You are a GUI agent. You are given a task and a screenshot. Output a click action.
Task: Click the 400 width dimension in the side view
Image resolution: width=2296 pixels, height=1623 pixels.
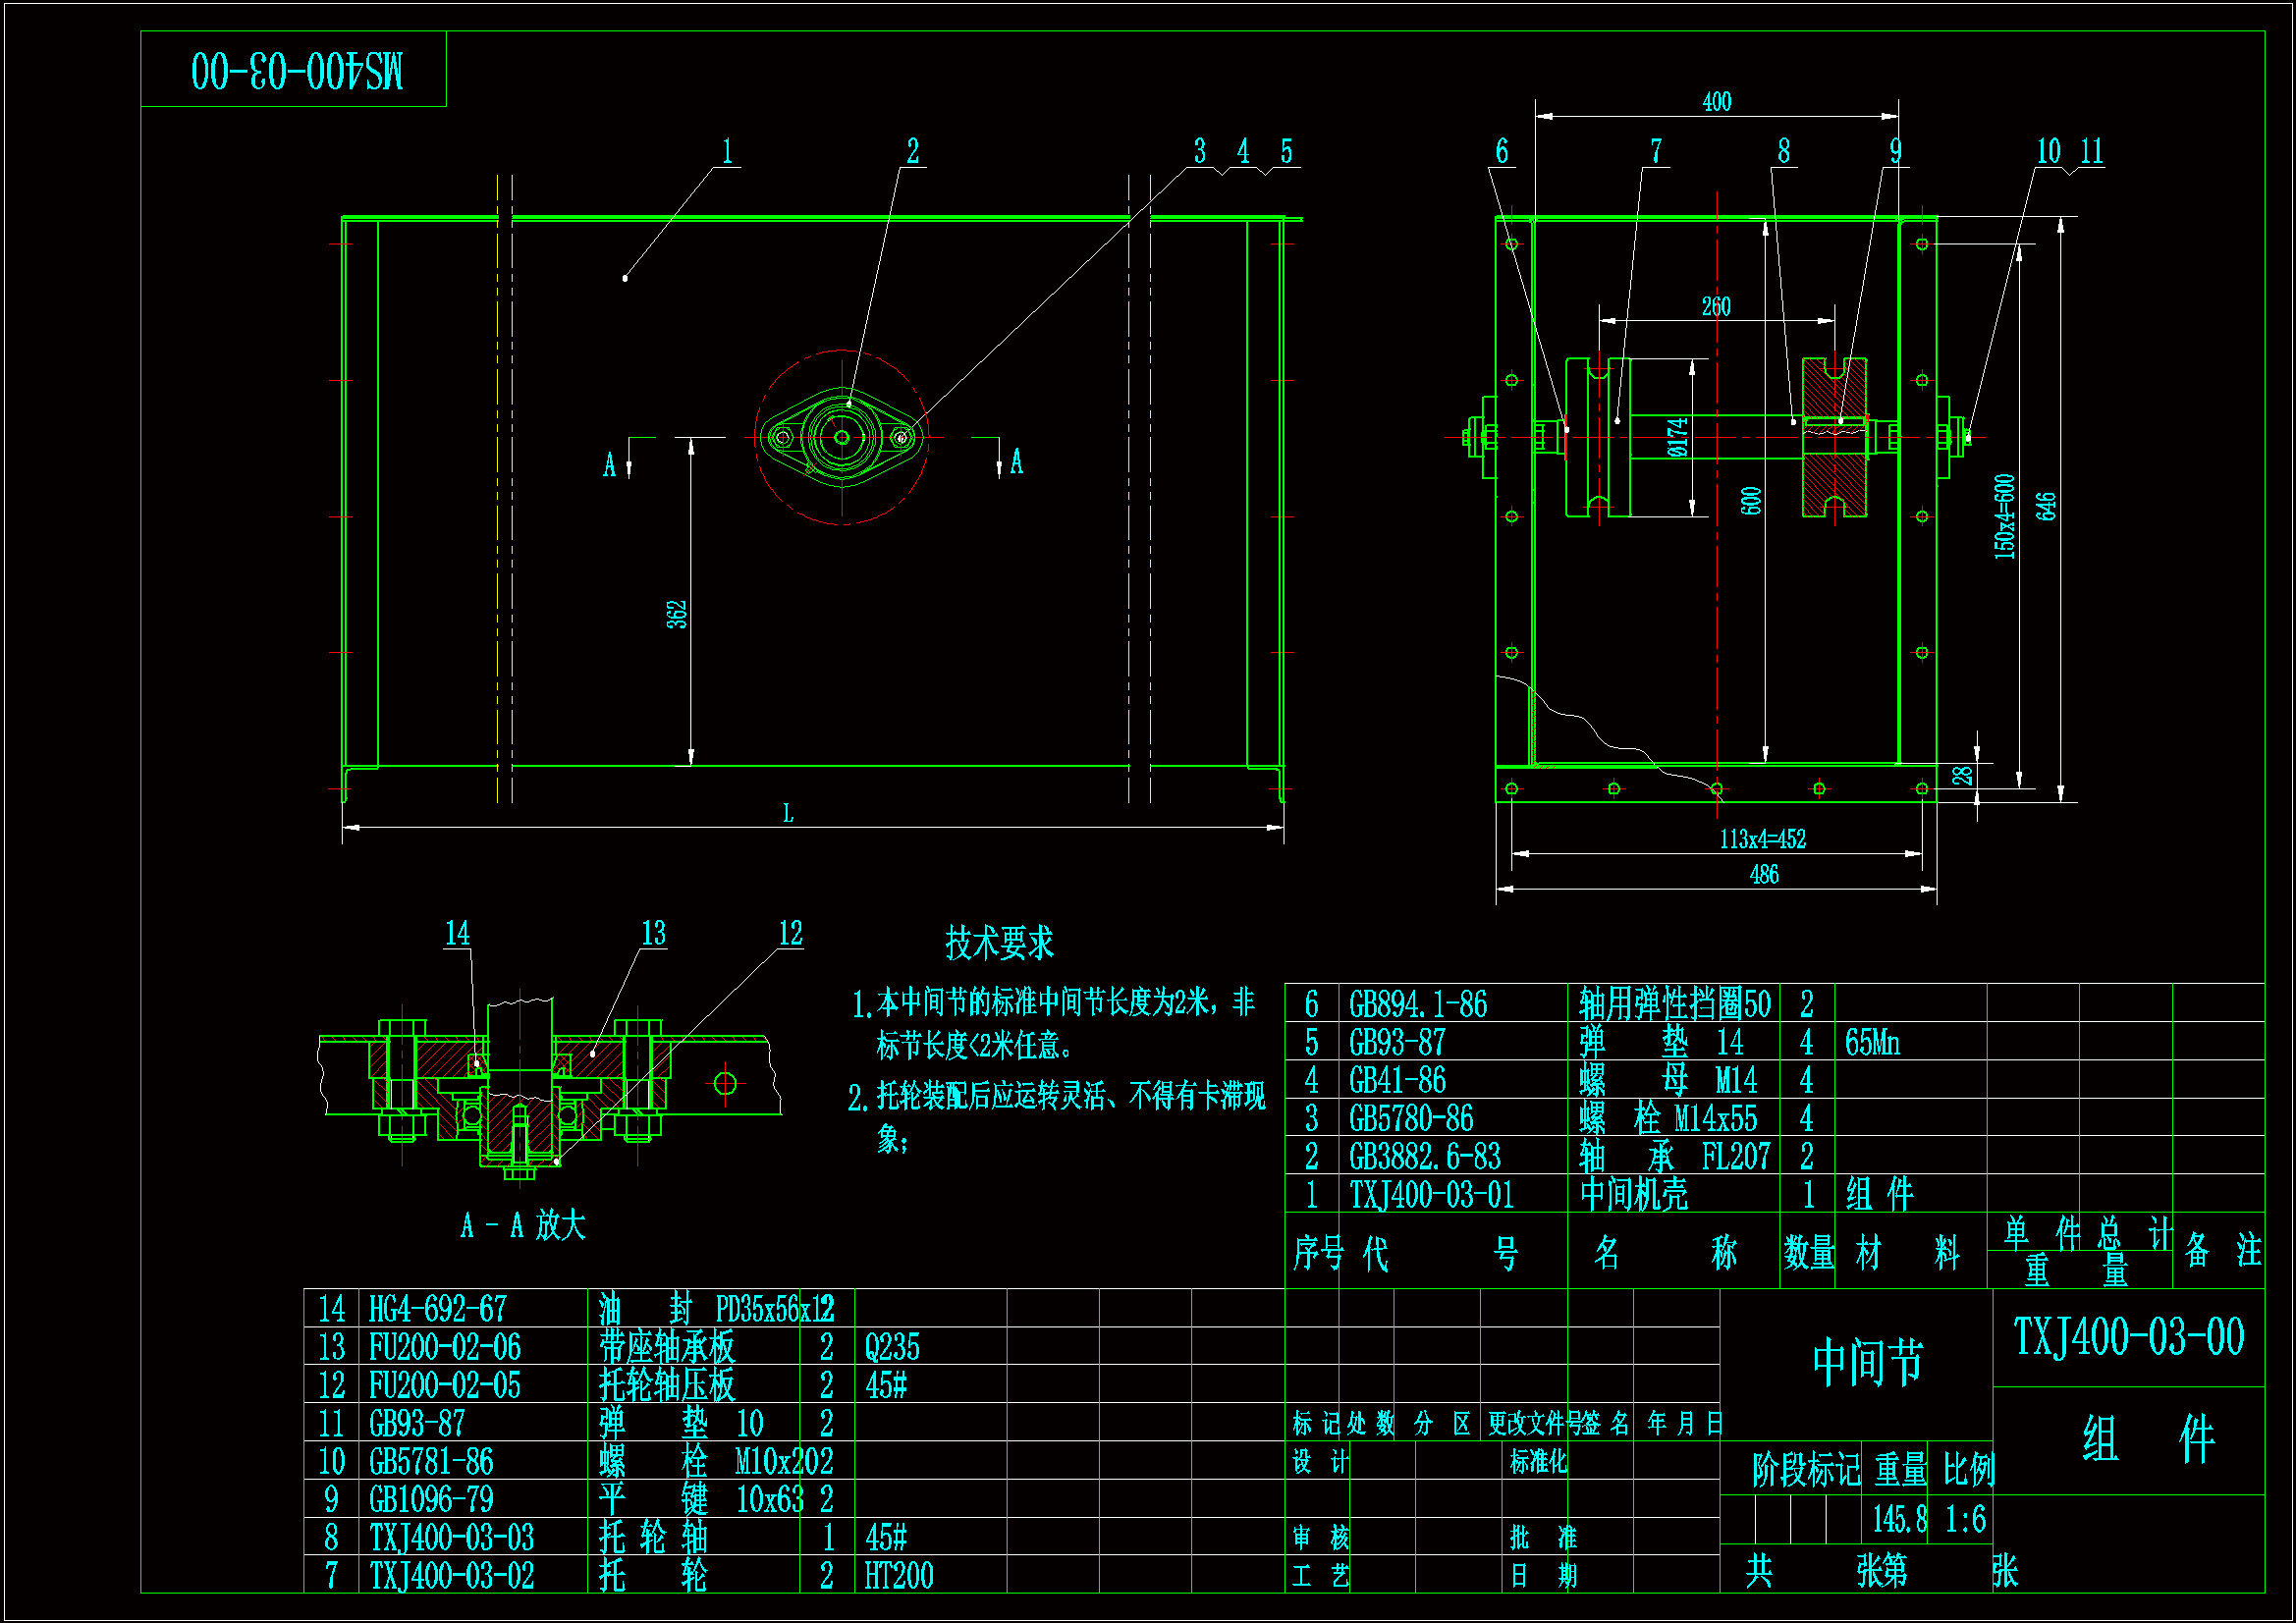point(1716,102)
